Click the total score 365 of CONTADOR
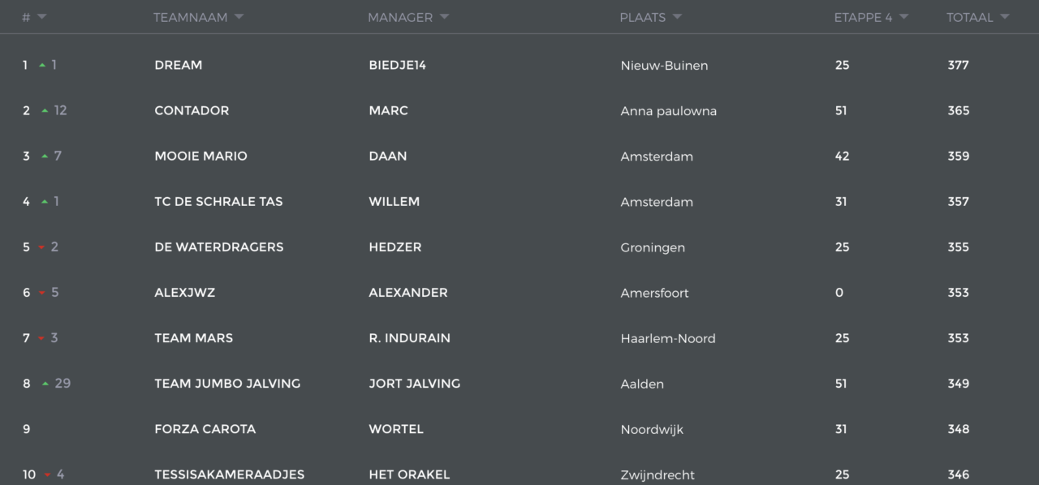Screen dimensions: 1039x485 tap(958, 110)
